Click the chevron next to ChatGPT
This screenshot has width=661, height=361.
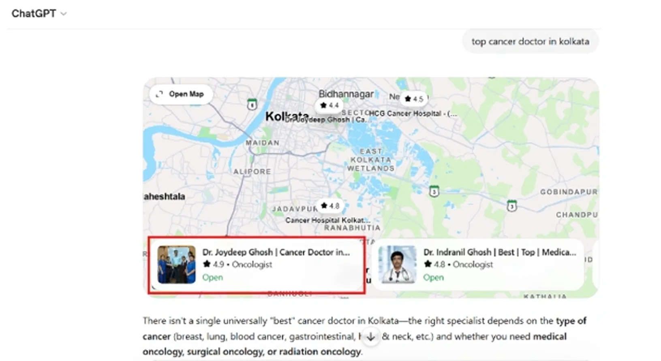[64, 14]
